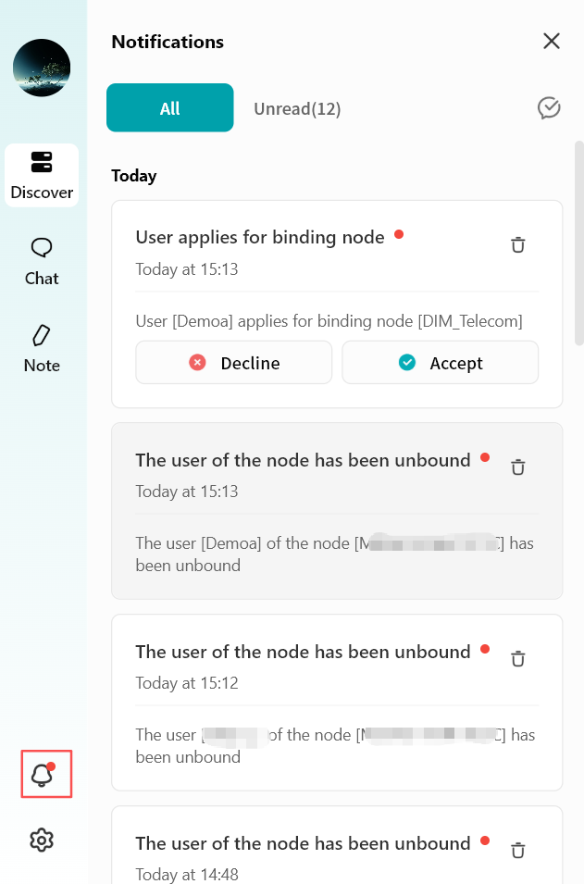Mark all notifications as read
Screen dimensions: 584x884
point(549,108)
